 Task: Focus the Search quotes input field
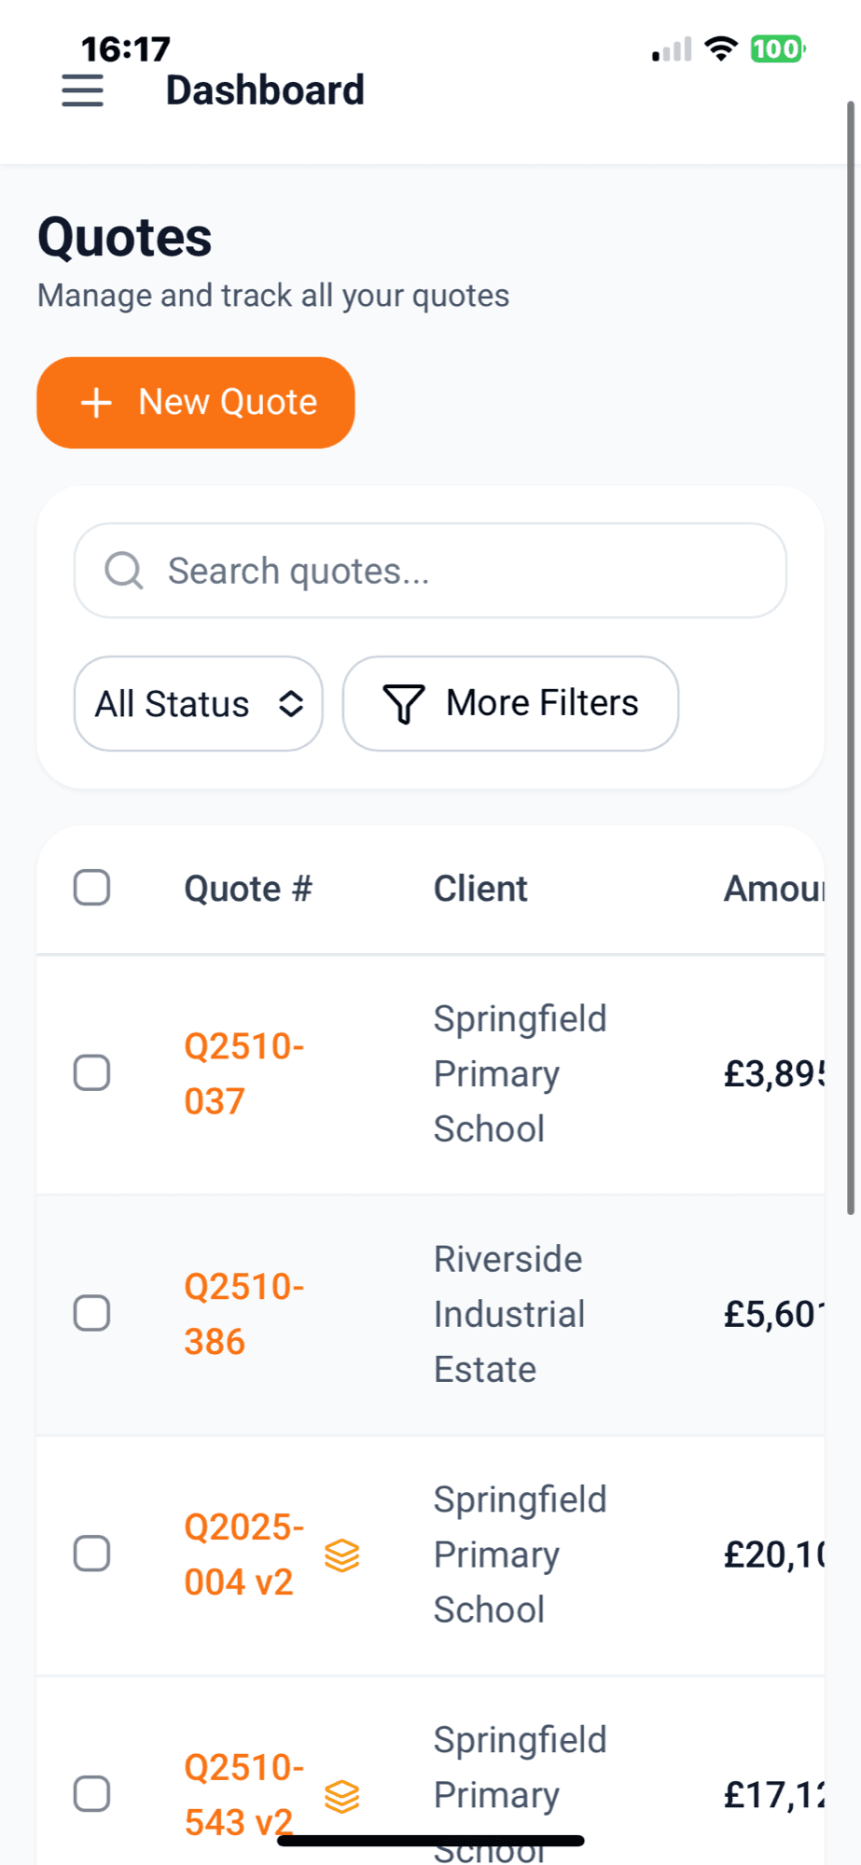pyautogui.click(x=448, y=571)
